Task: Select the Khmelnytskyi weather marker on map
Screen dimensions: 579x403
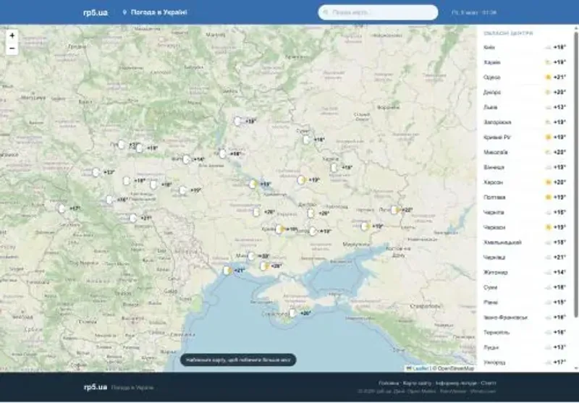Action: pyautogui.click(x=160, y=184)
